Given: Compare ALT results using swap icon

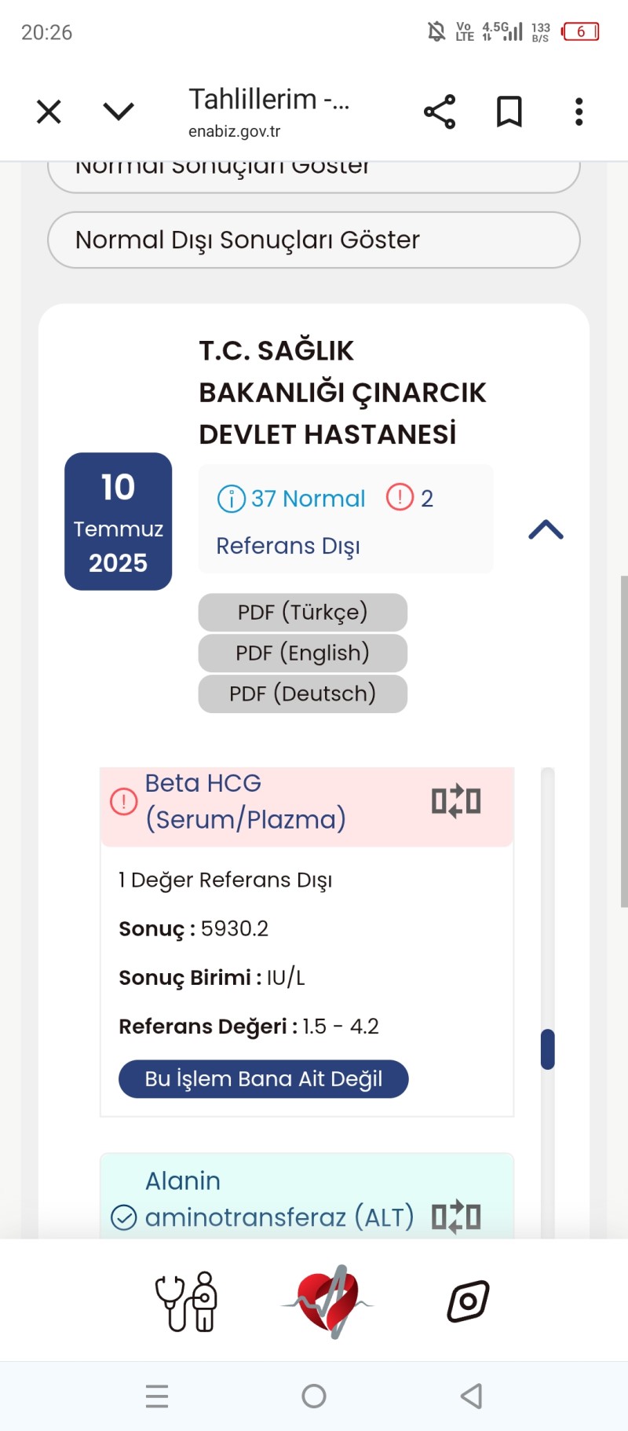Looking at the screenshot, I should tap(456, 1217).
